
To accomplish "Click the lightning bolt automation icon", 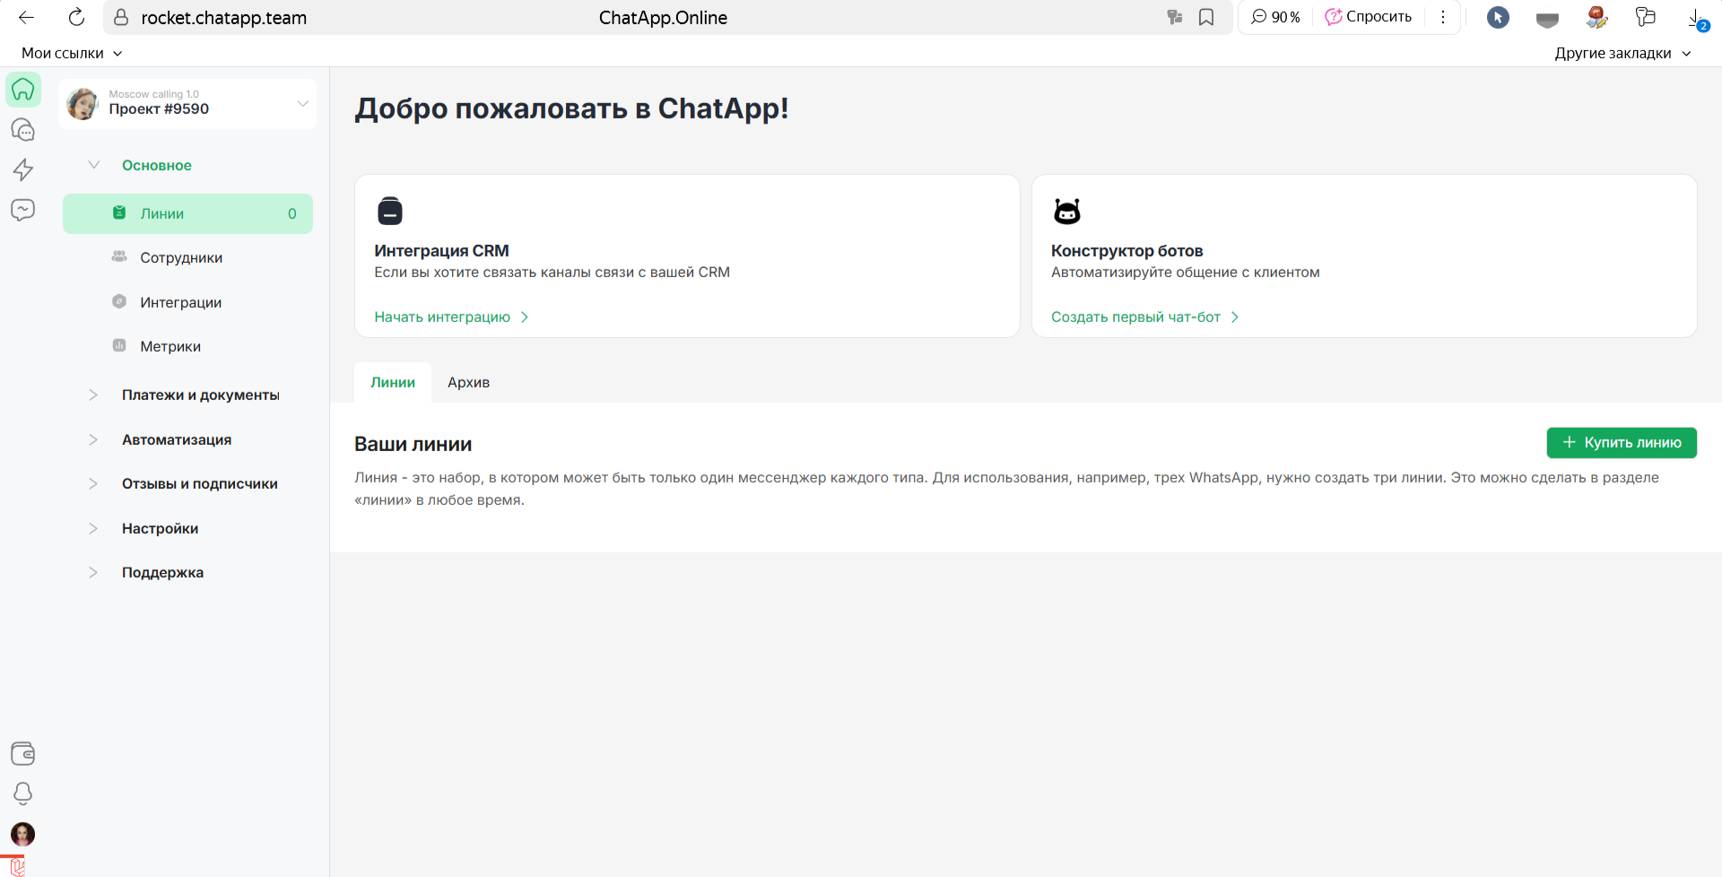I will [23, 169].
